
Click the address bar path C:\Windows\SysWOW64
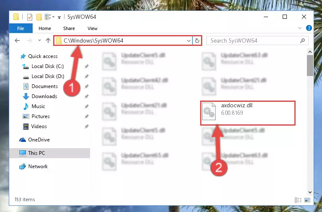coord(93,40)
